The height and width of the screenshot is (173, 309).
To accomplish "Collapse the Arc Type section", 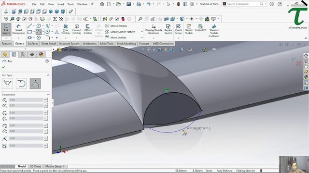I will click(x=48, y=75).
